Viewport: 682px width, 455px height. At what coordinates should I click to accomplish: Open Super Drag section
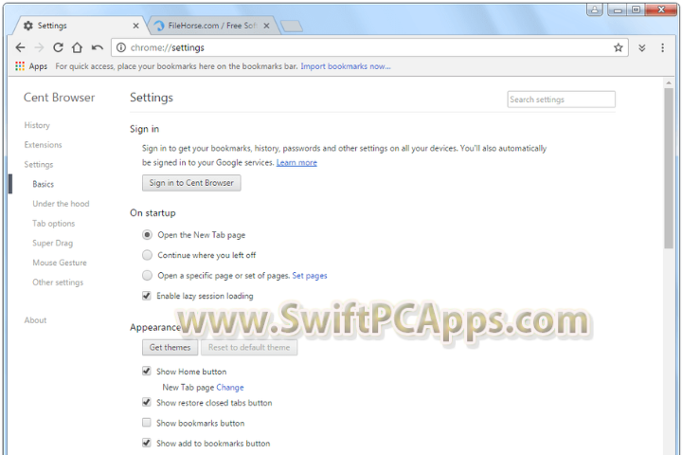point(53,243)
